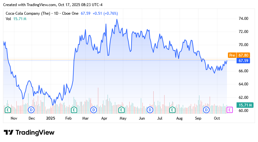Click the pink upcoming earnings marker
This screenshot has width=258, height=142.
pyautogui.click(x=230, y=110)
